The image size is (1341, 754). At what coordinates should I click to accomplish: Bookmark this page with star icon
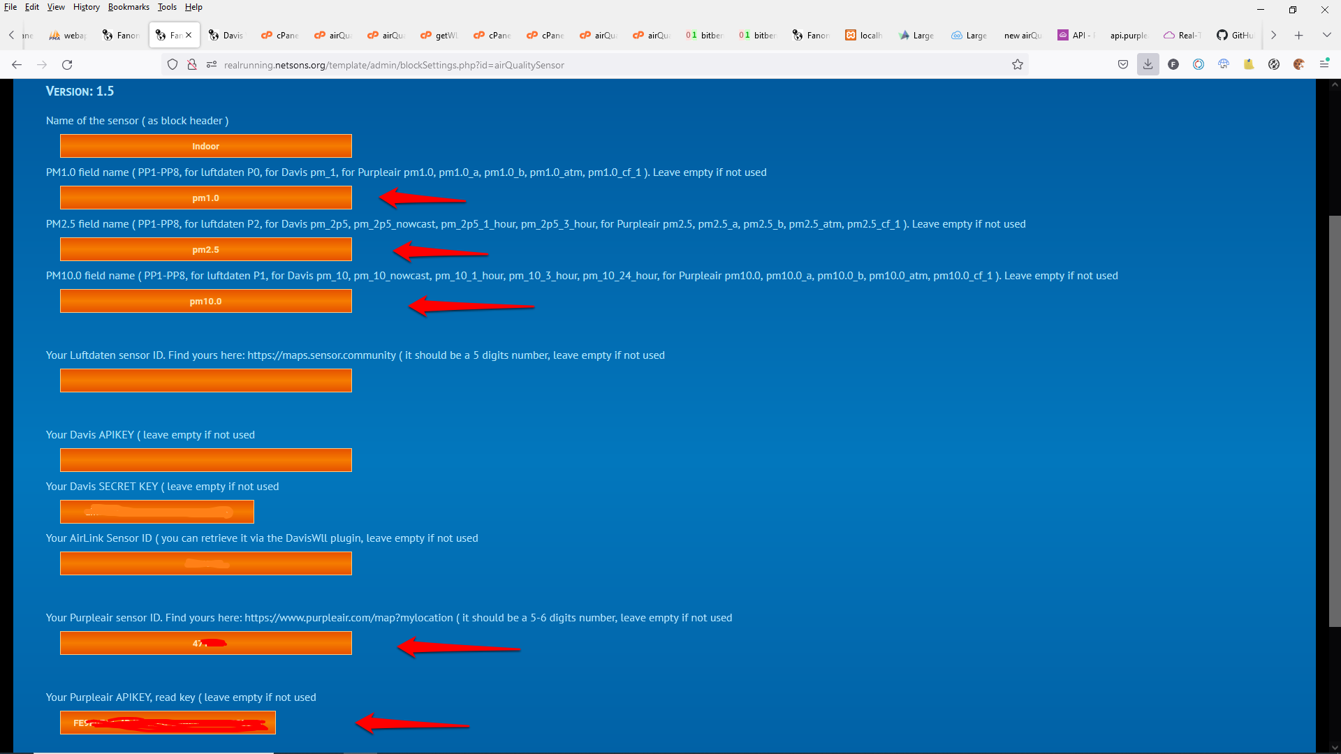coord(1018,64)
